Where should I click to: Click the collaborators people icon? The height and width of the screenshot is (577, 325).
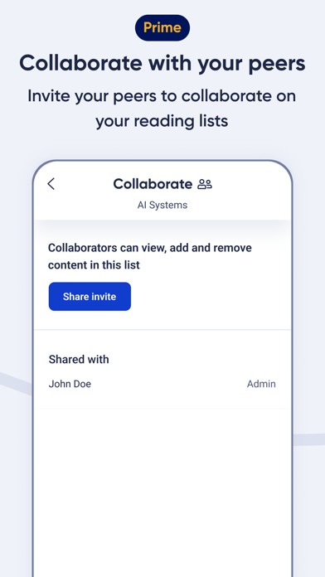[205, 184]
